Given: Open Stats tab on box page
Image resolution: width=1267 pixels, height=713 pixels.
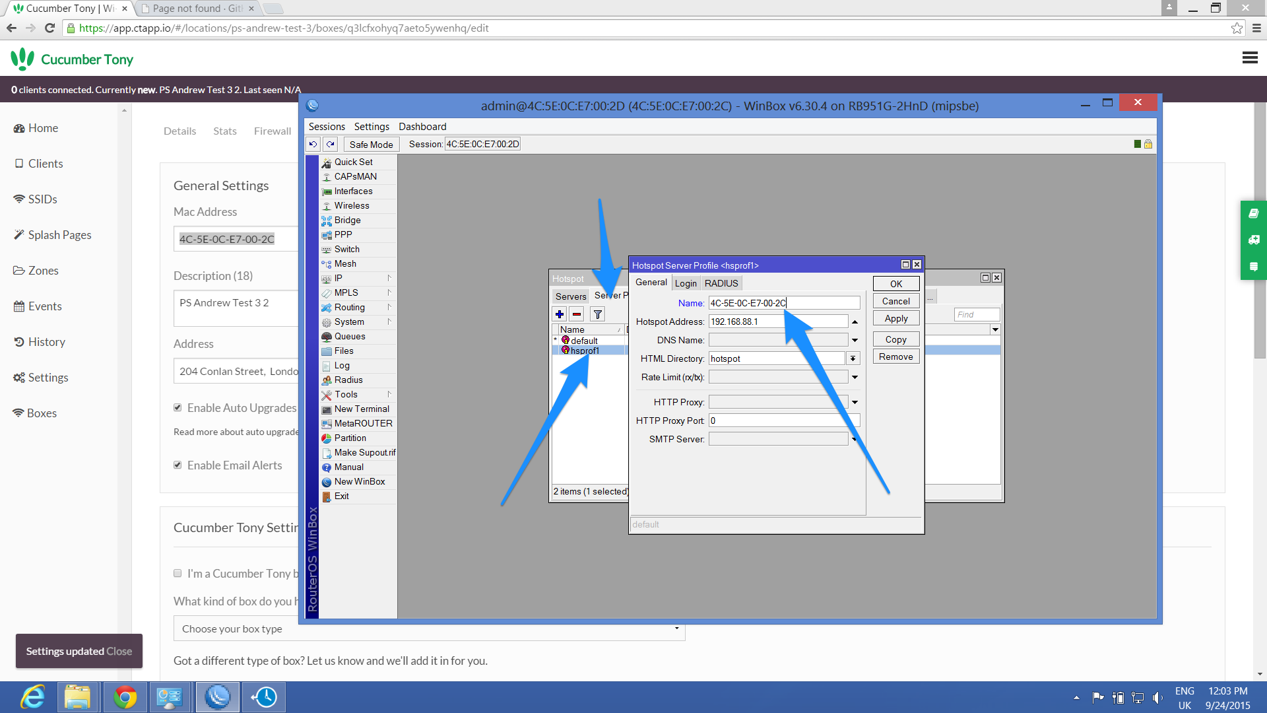Looking at the screenshot, I should pos(224,131).
